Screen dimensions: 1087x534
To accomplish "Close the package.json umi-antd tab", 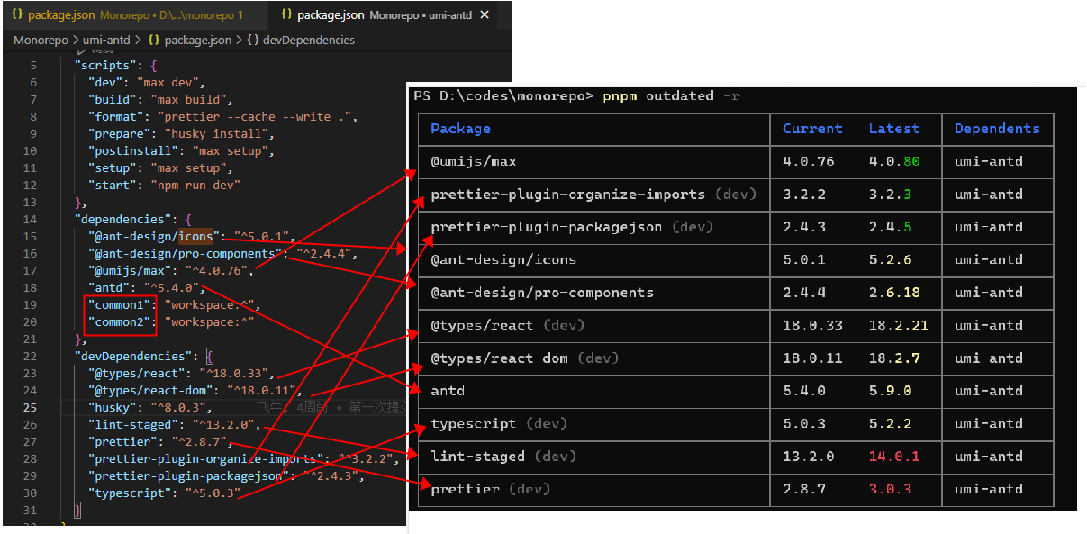I will click(485, 15).
